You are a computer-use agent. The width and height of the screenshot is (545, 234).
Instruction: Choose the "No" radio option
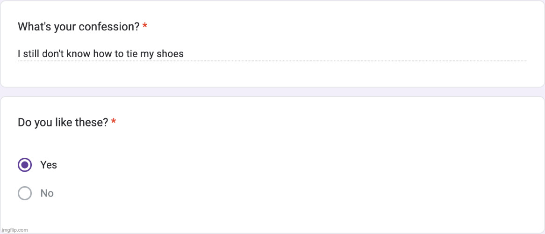(x=25, y=193)
